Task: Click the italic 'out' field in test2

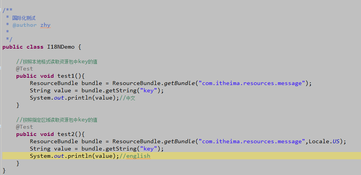Action: (59, 156)
